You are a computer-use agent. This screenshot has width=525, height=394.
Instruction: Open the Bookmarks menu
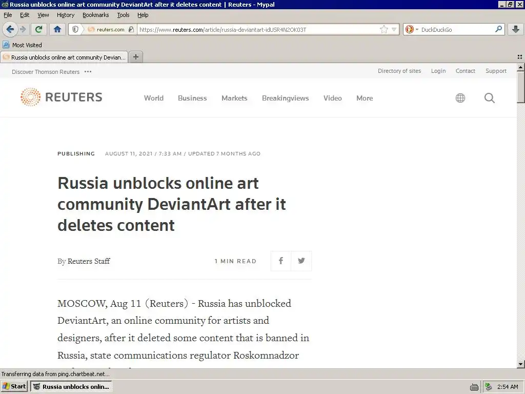click(x=96, y=15)
